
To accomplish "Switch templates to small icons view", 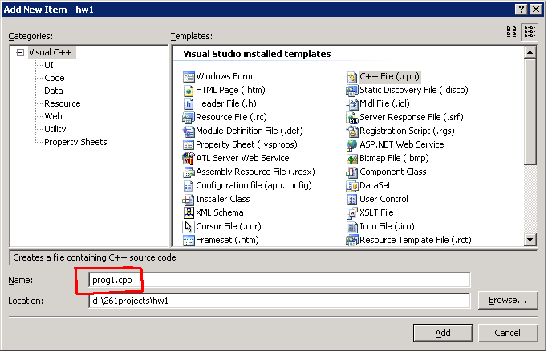I will pyautogui.click(x=530, y=32).
